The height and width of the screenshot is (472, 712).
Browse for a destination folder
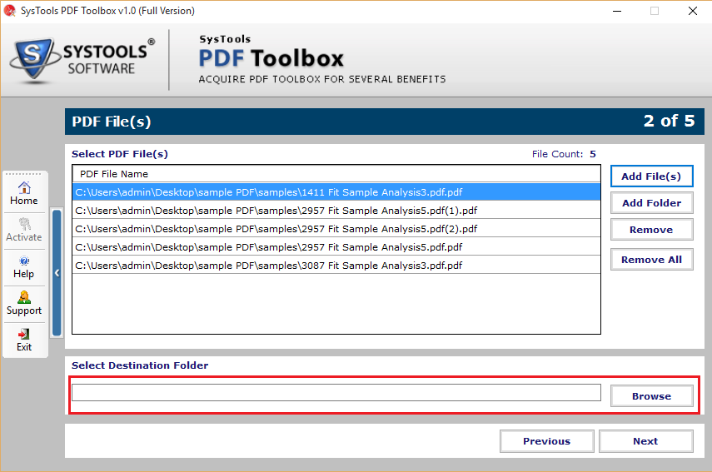pos(651,396)
